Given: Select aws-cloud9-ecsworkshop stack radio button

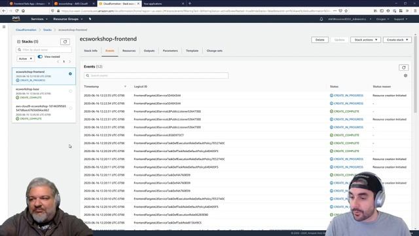Looking at the screenshot, I should point(71,108).
